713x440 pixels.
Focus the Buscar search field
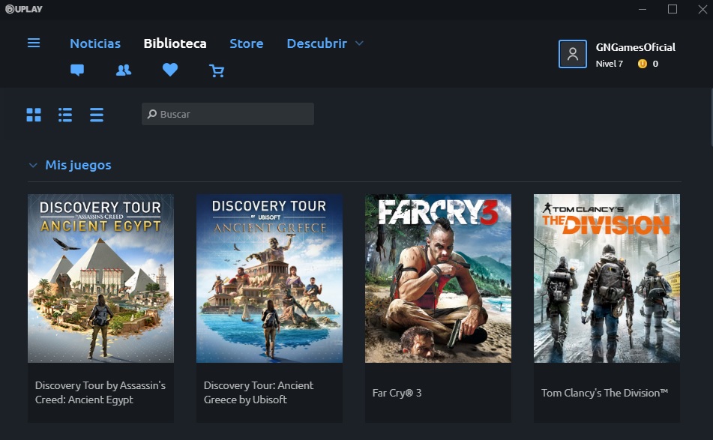[x=228, y=114]
